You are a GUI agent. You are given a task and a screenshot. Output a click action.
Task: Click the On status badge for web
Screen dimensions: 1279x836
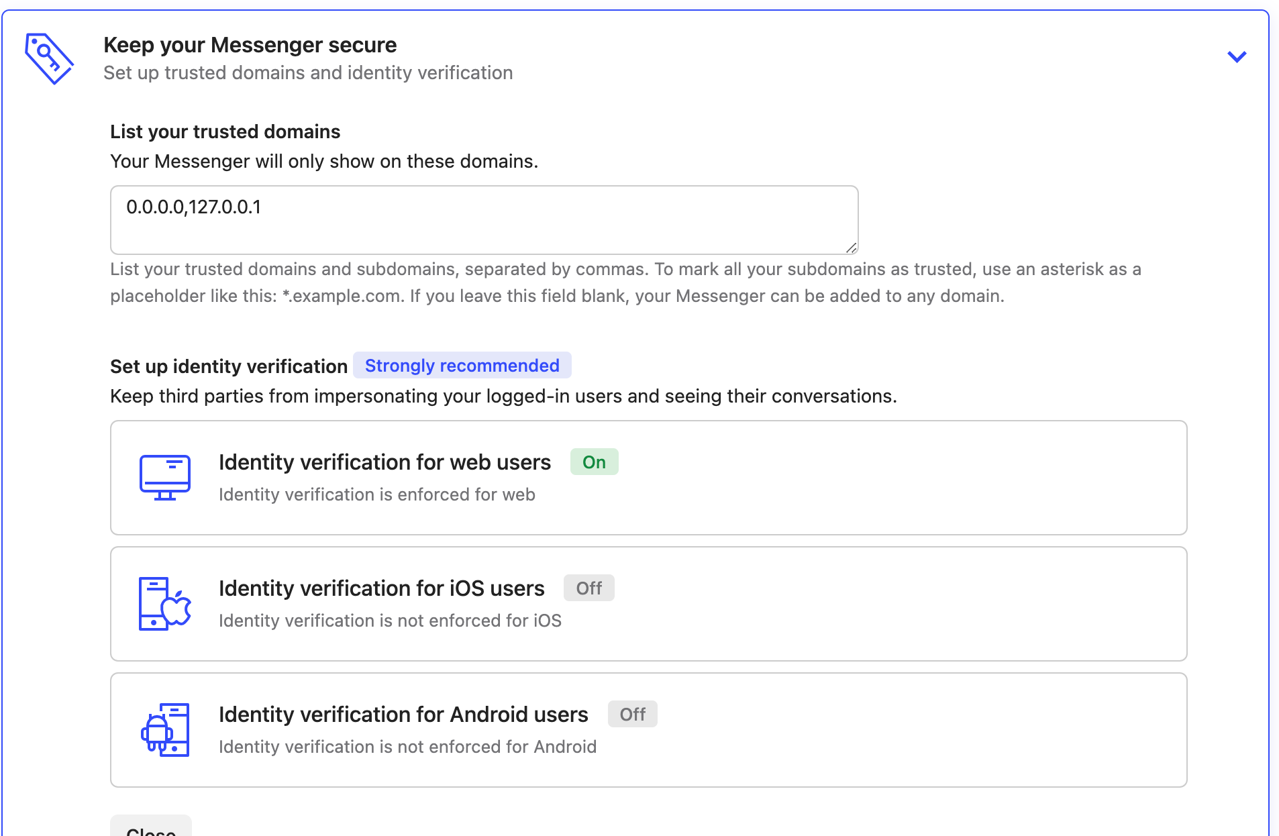(x=594, y=462)
